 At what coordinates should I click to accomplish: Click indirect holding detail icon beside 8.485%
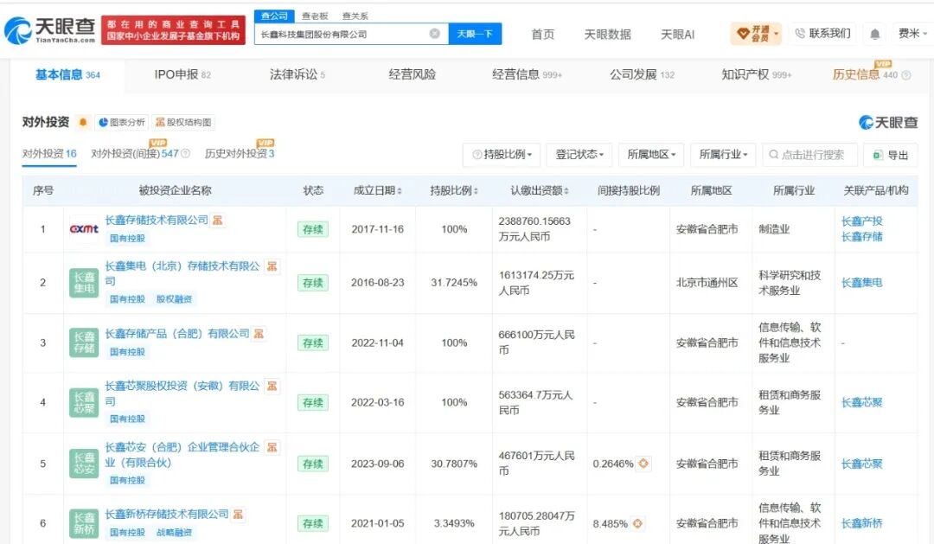[637, 523]
